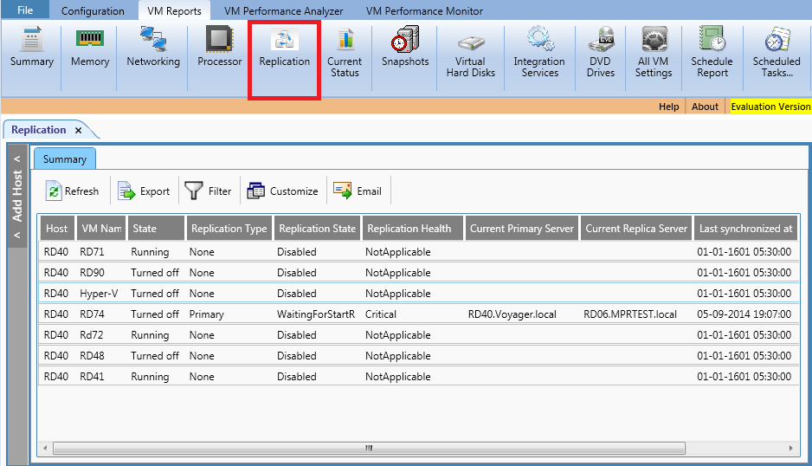Click the RD40.Voyager.local primary server cell
The width and height of the screenshot is (812, 466).
point(512,314)
